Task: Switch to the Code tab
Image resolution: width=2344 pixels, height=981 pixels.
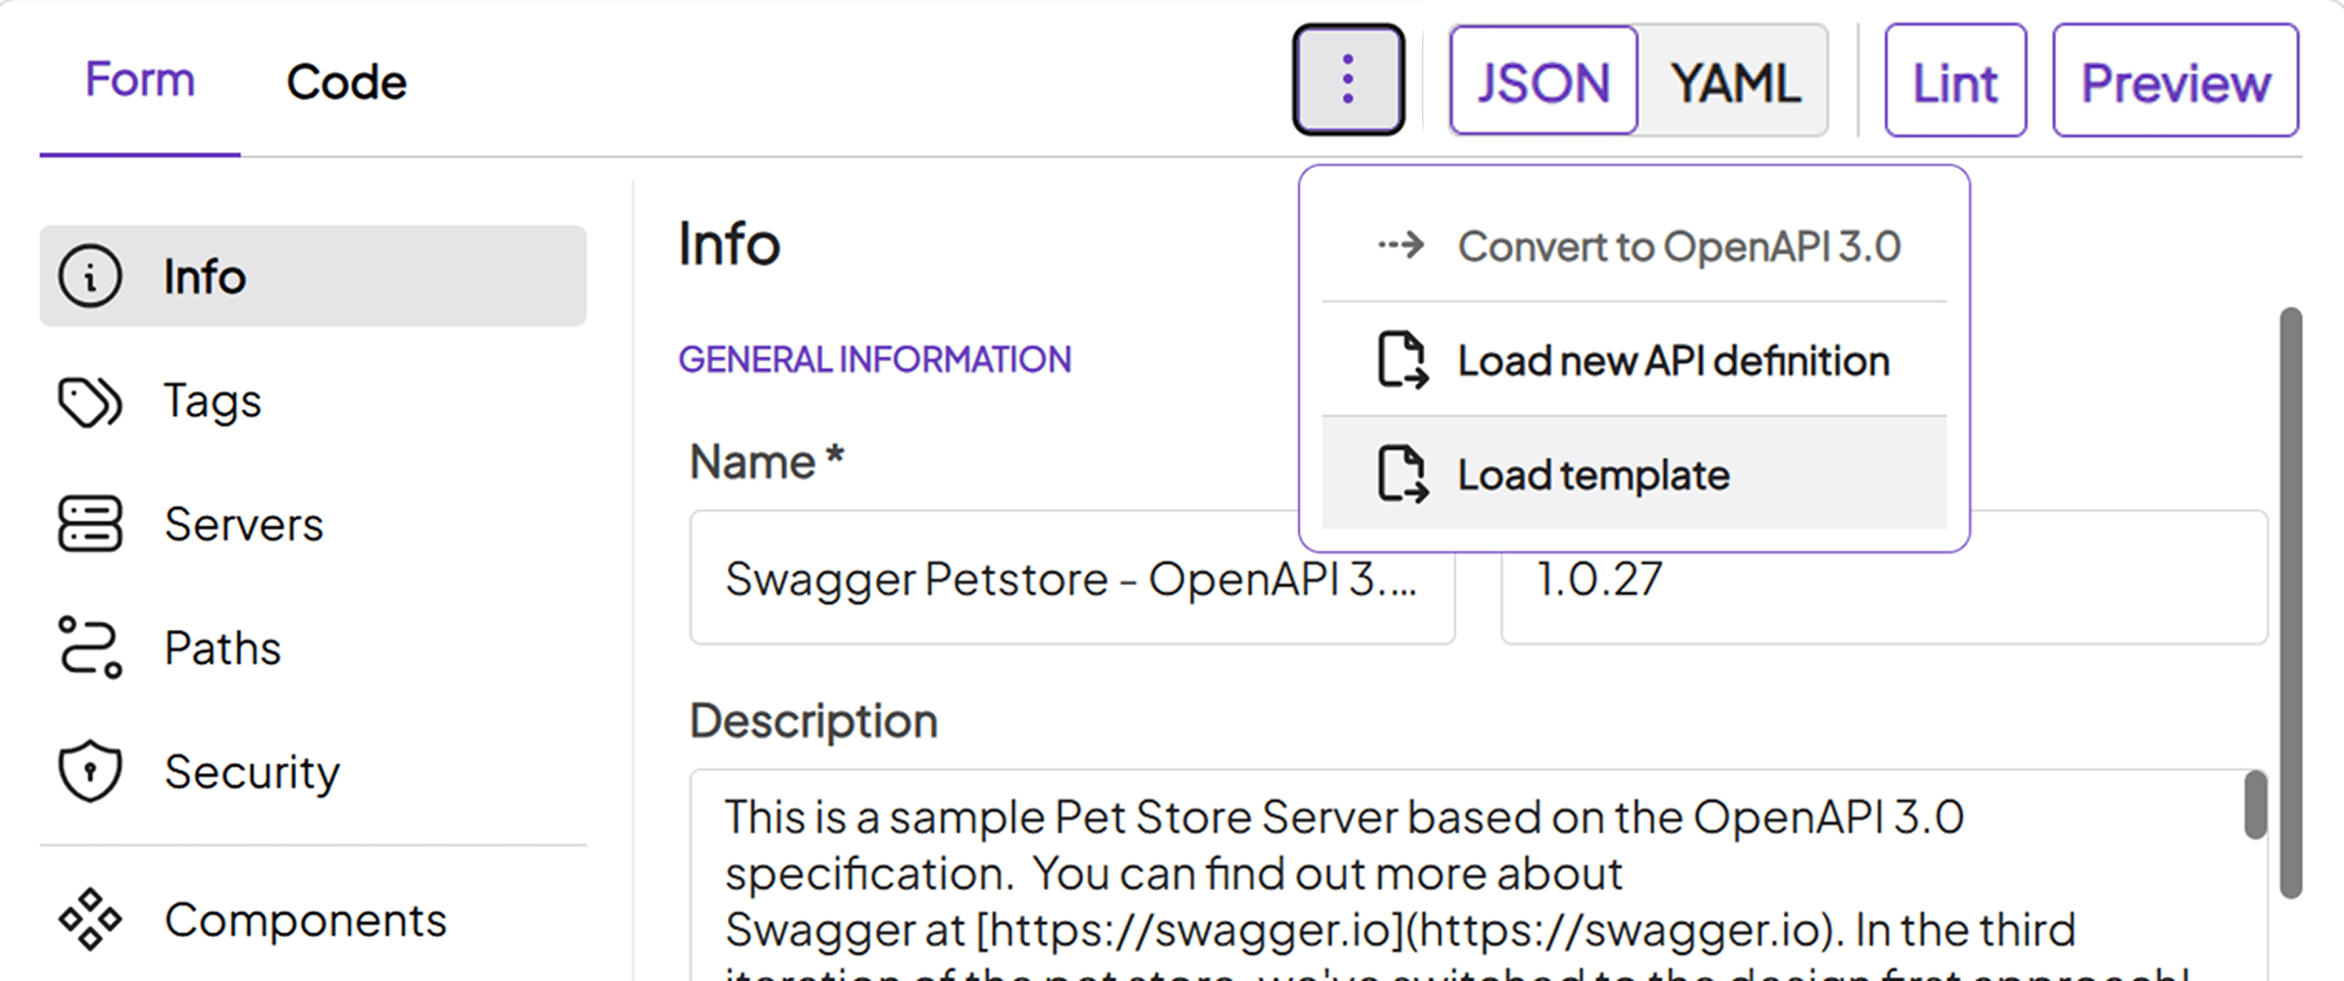Action: 346,82
